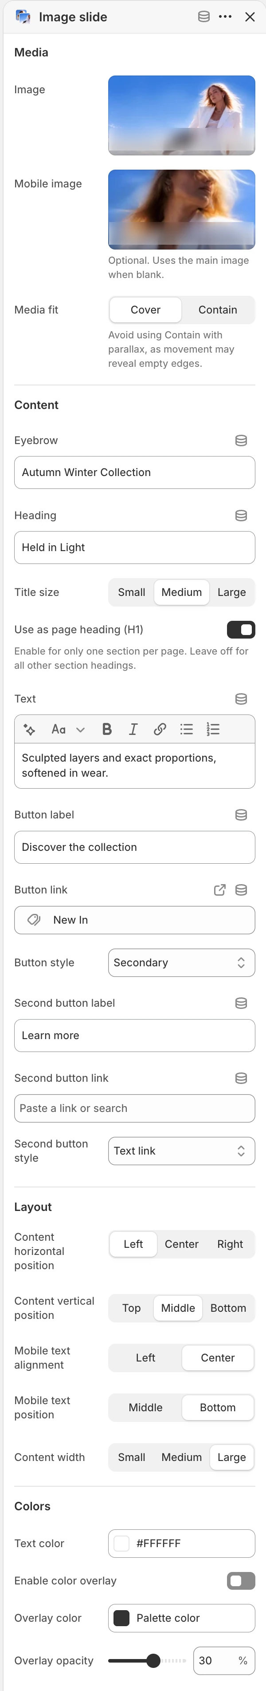Screen dimensions: 266x1691
Task: Toggle bold formatting in Text editor
Action: [x=107, y=729]
